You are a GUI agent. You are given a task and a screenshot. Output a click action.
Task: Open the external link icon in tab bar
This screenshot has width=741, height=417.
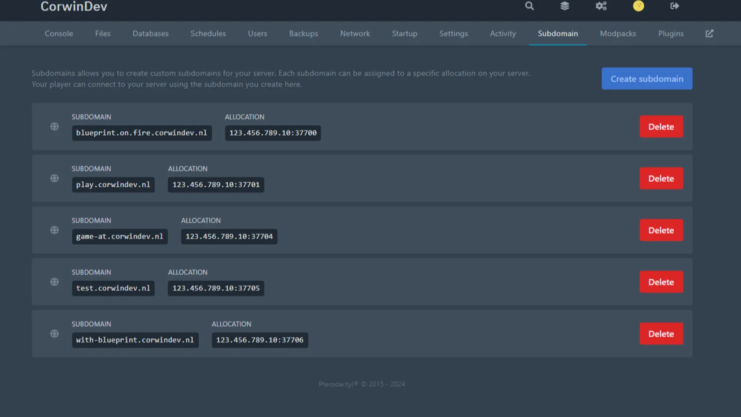(709, 34)
